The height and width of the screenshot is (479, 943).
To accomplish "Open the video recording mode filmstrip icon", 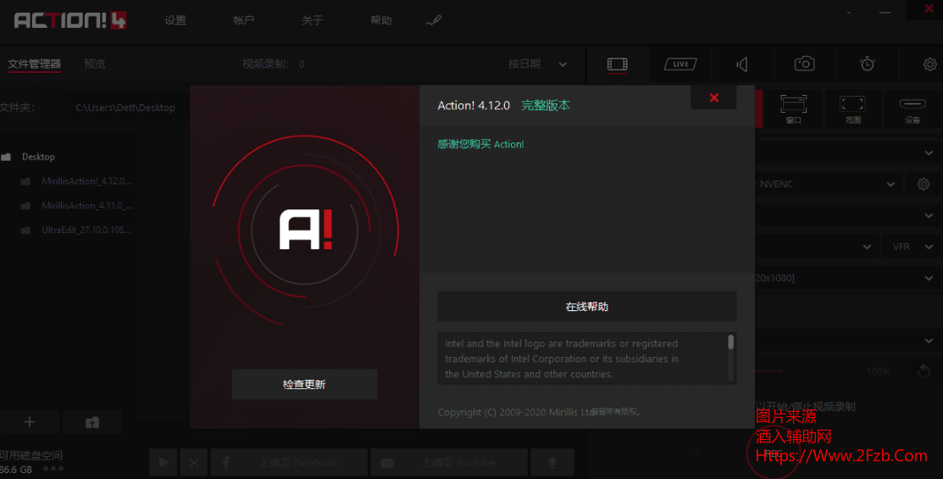I will tap(618, 64).
